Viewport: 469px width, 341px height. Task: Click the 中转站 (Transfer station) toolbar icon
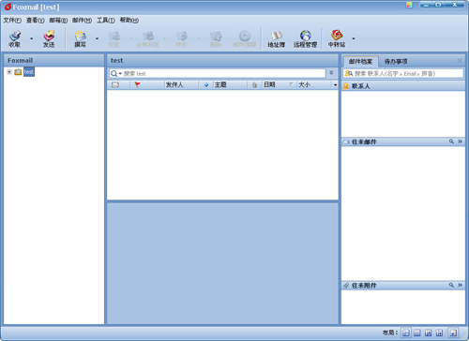click(337, 38)
